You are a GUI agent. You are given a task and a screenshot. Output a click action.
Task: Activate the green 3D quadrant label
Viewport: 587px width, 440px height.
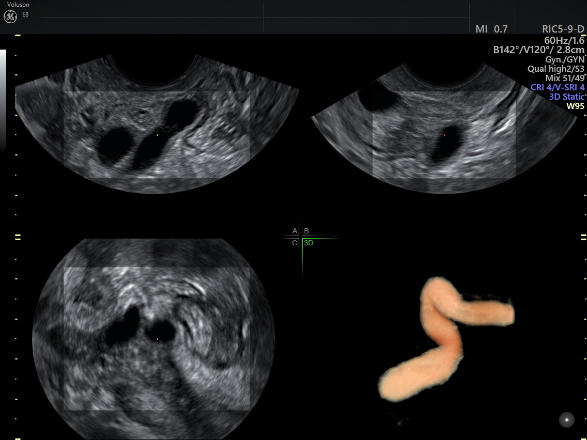(x=308, y=243)
